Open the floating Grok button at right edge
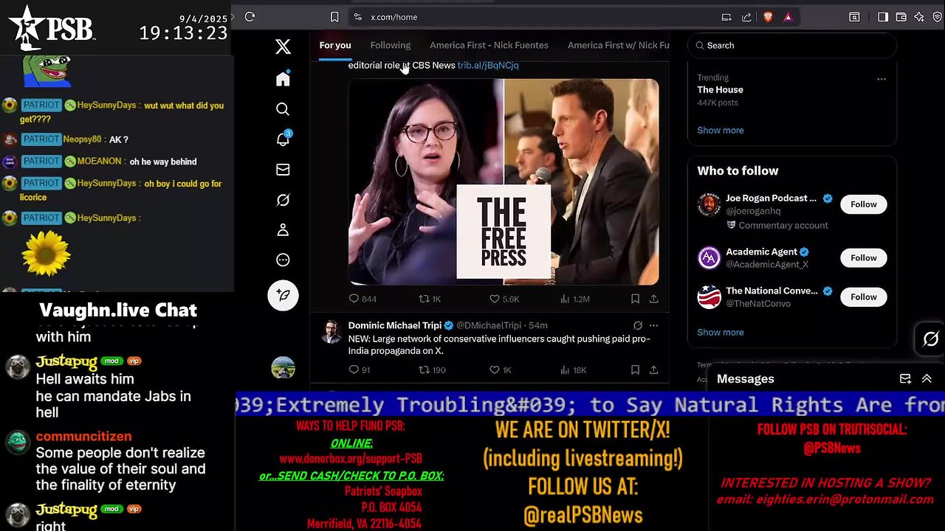 coord(930,339)
